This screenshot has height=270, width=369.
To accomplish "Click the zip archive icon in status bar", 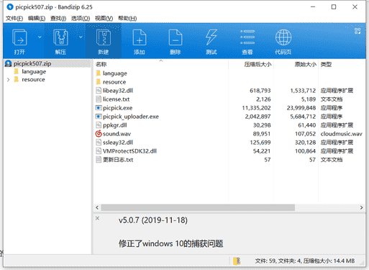I will click(x=237, y=261).
